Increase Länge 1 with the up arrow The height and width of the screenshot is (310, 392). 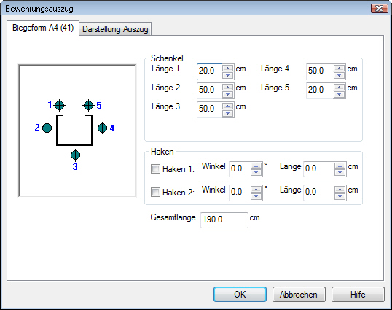coord(227,68)
